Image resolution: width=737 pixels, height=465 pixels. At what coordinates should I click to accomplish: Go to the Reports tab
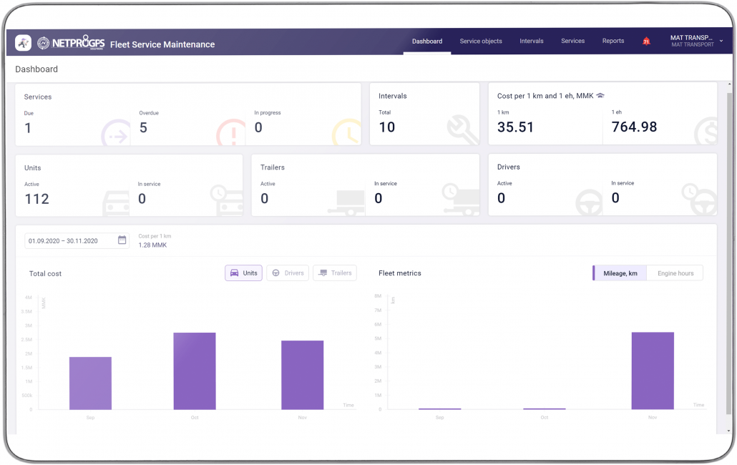[x=613, y=41]
